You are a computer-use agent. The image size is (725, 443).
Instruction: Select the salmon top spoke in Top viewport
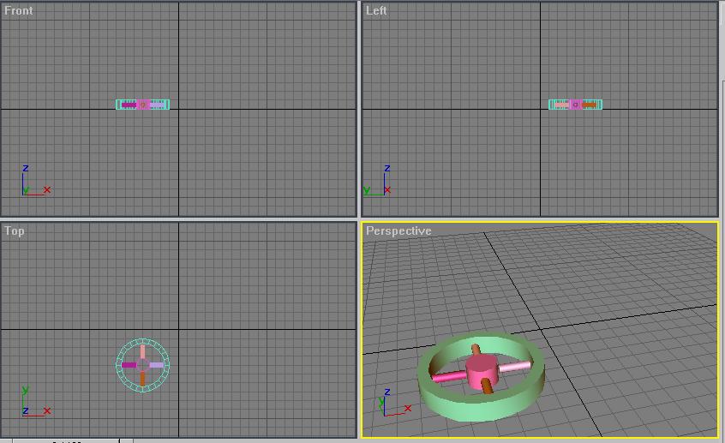pos(143,351)
